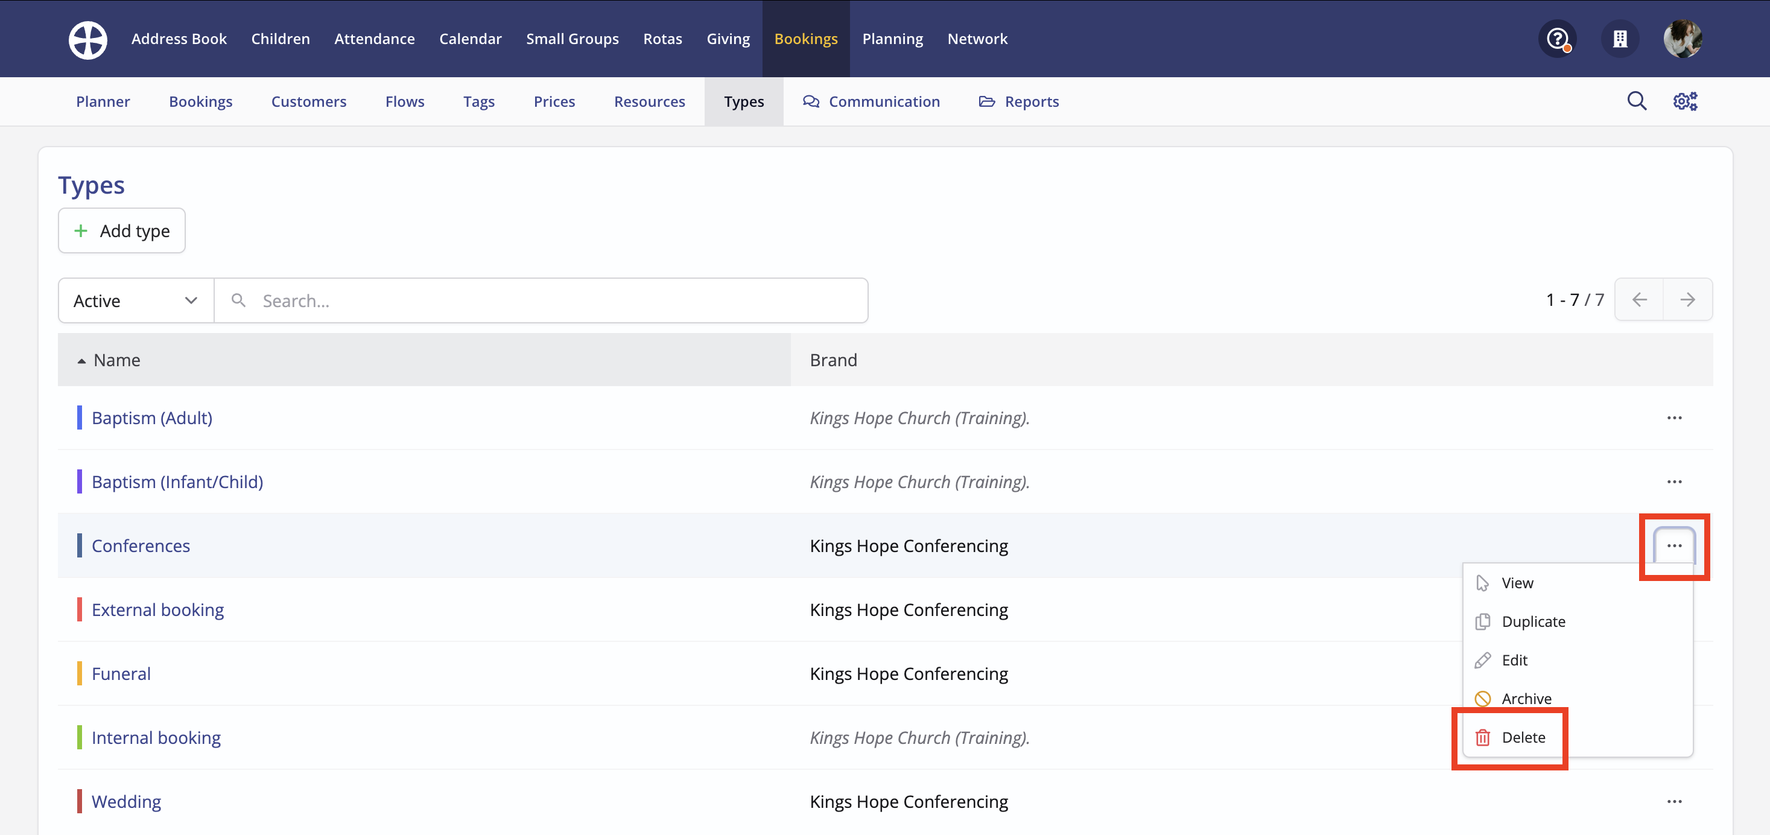The image size is (1770, 835).
Task: Open the Conferences booking type
Action: (x=141, y=545)
